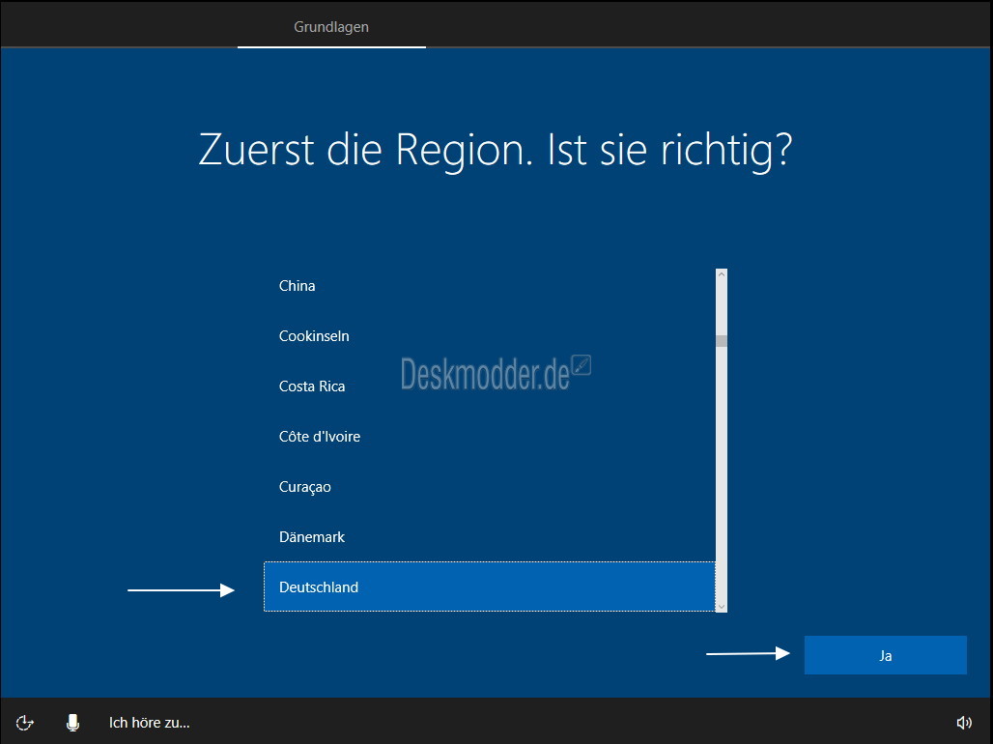Click the volume speaker icon
993x744 pixels.
(x=964, y=723)
